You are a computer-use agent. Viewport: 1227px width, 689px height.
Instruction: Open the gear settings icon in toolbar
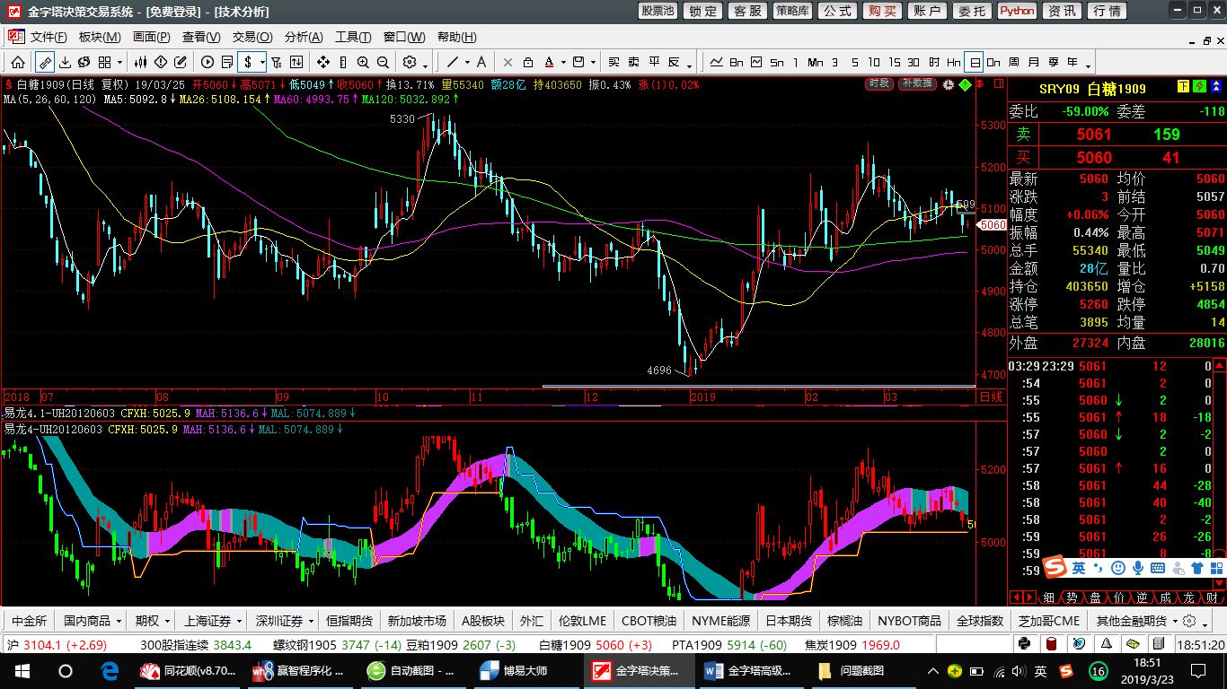[410, 62]
